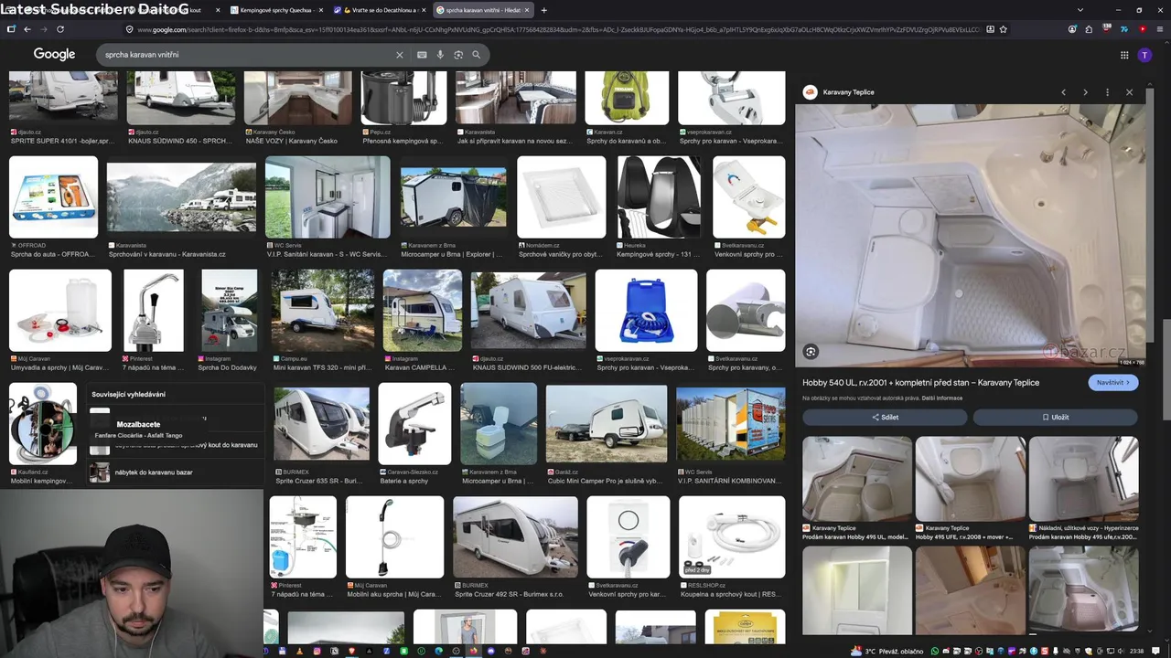Select the sprcha karavan vnitřní tab
1171x658 pixels.
(483, 10)
